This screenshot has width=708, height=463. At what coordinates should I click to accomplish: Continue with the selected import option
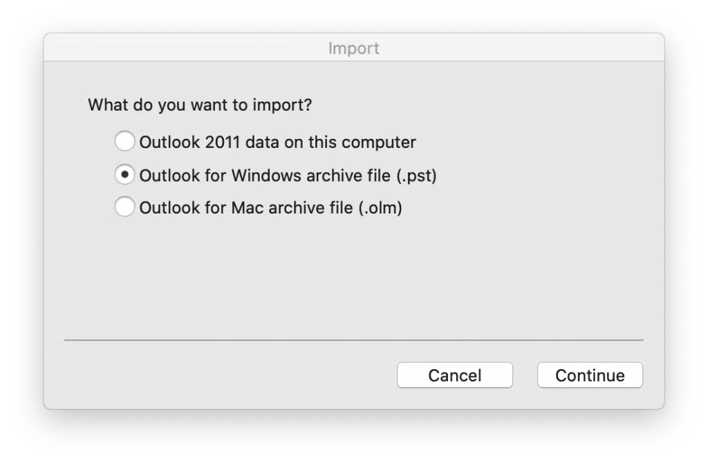[x=590, y=375]
